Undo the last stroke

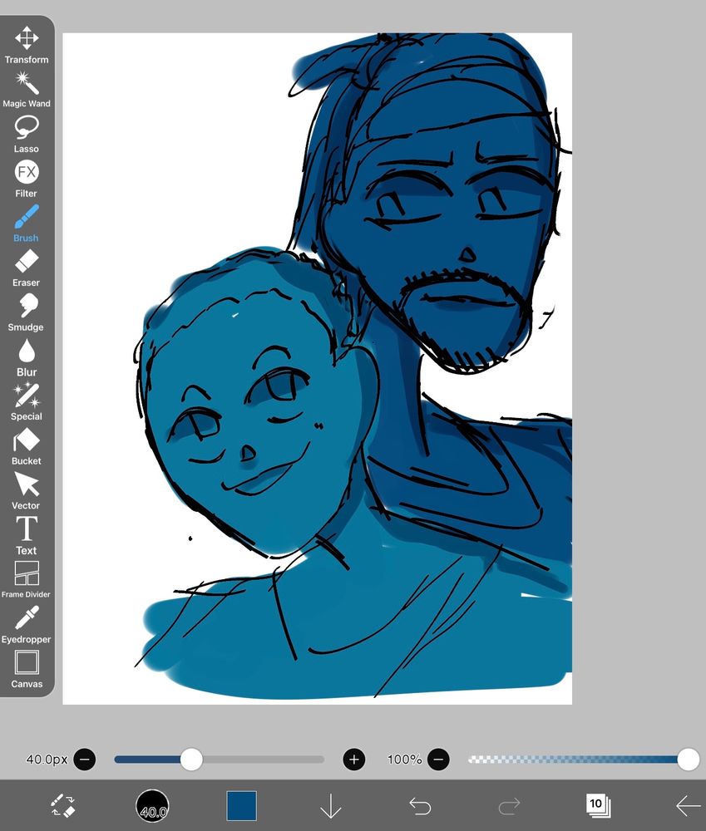coord(420,806)
